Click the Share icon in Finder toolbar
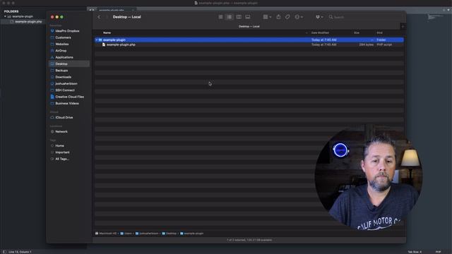This screenshot has width=452, height=254. 278,17
